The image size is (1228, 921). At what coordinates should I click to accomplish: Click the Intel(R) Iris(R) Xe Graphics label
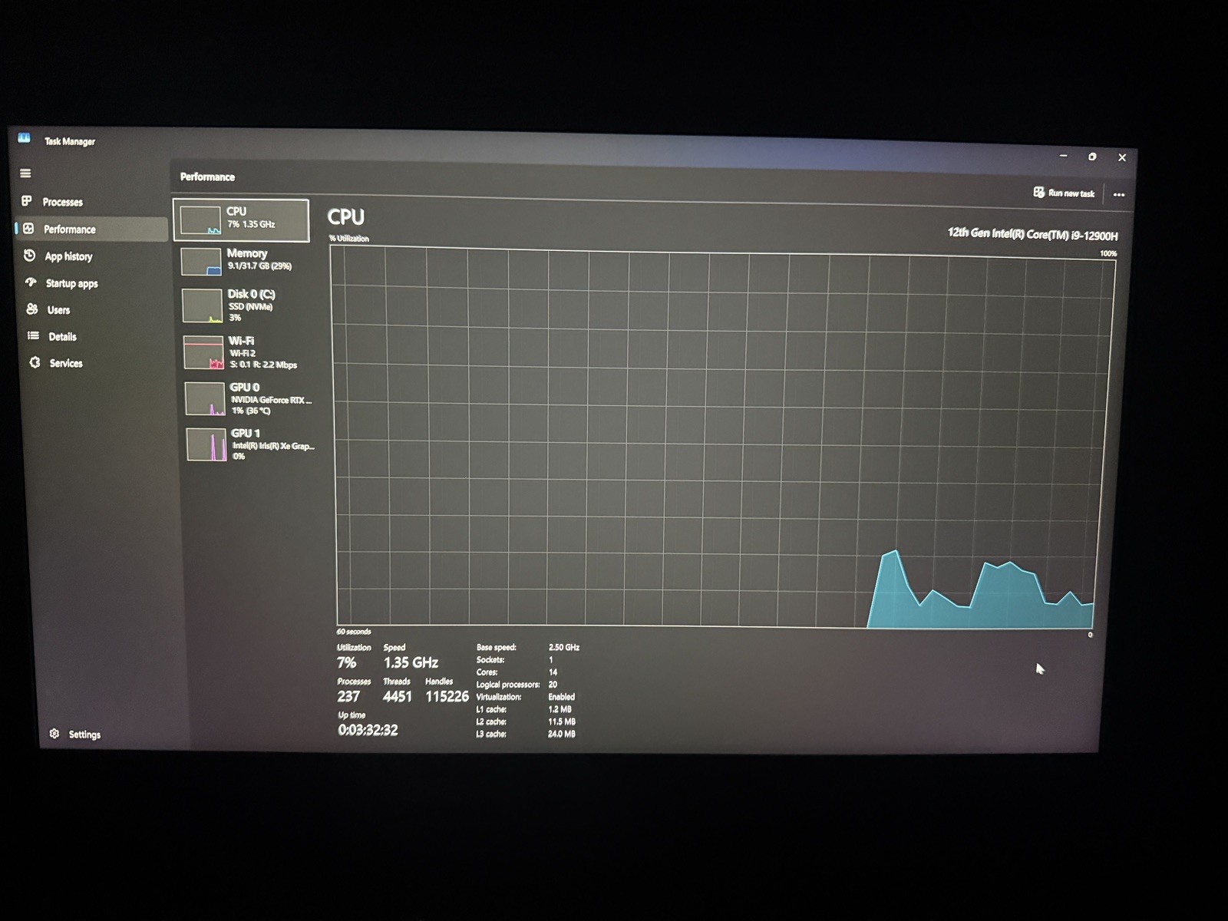click(273, 446)
